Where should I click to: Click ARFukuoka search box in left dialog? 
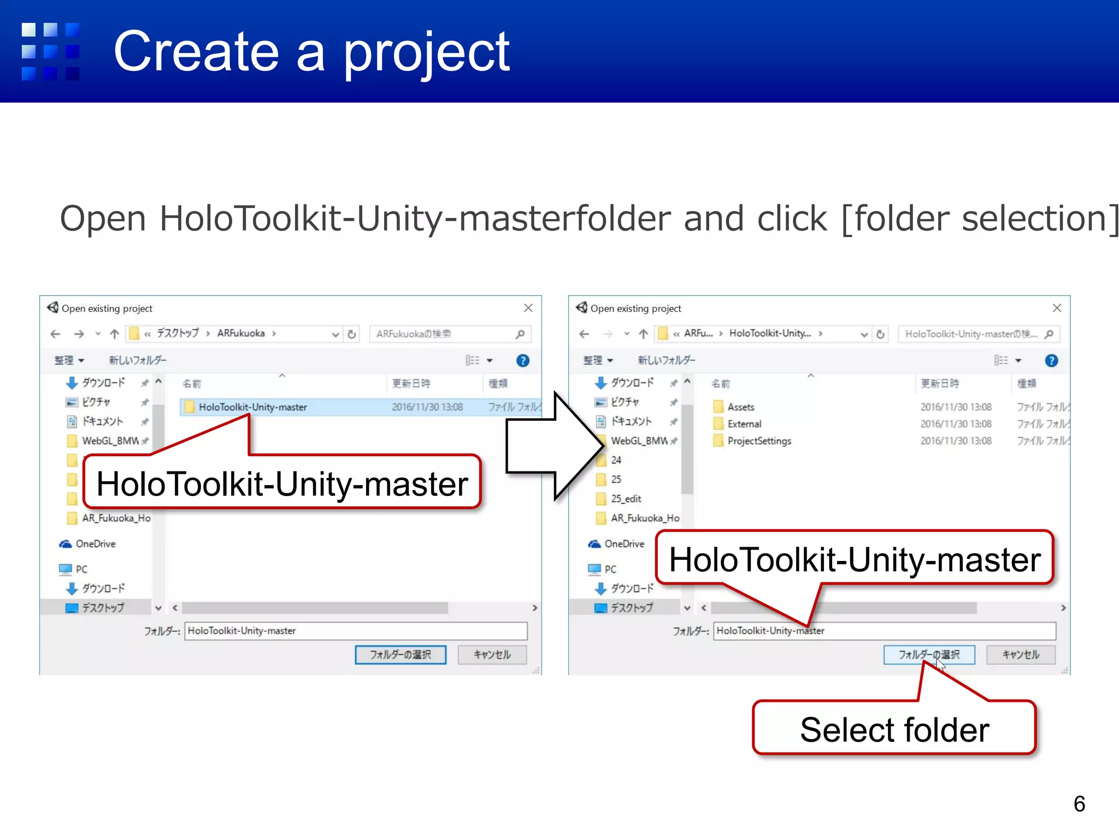450,334
